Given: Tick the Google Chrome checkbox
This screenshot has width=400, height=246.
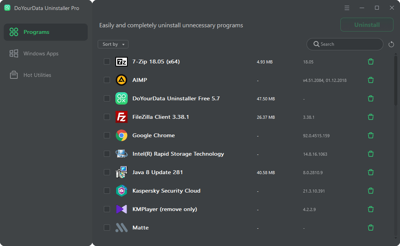Looking at the screenshot, I should coord(107,135).
